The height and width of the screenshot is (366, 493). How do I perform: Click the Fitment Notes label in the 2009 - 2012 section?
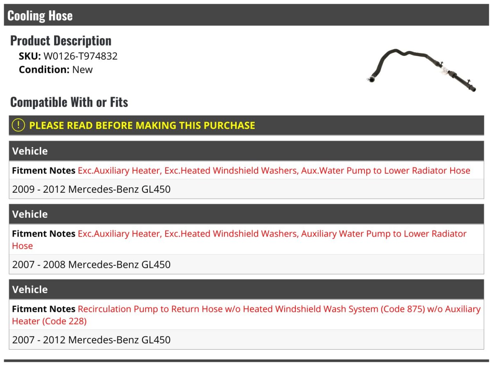tap(44, 170)
